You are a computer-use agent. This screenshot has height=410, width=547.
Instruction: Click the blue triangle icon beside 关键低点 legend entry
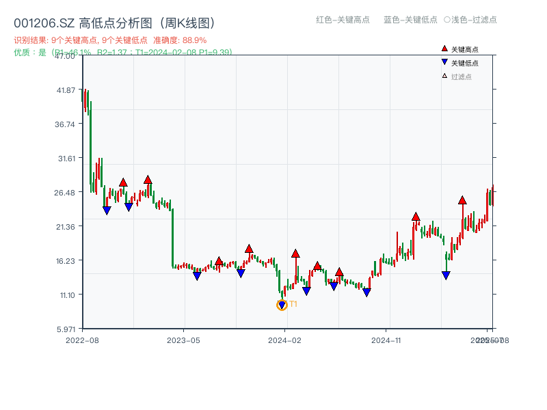(444, 61)
